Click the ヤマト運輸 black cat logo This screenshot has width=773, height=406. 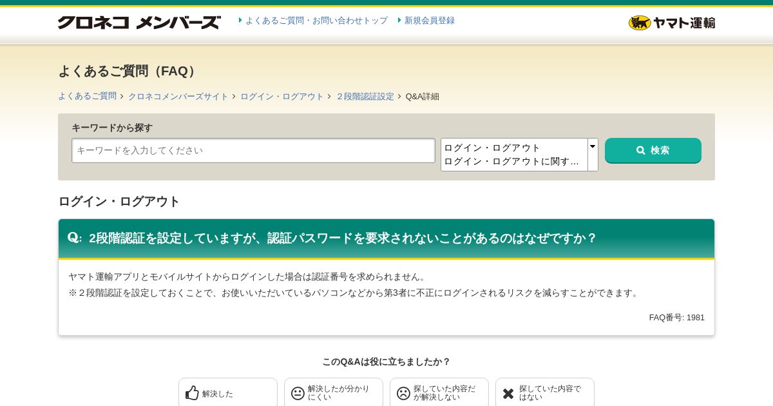672,23
